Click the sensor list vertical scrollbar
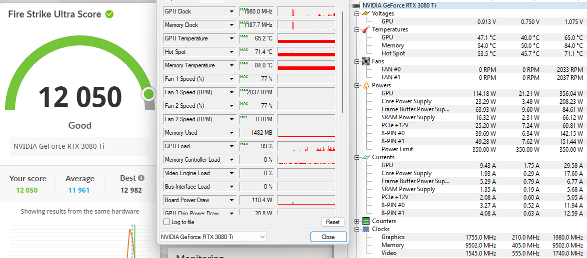This screenshot has width=587, height=258. [342, 60]
